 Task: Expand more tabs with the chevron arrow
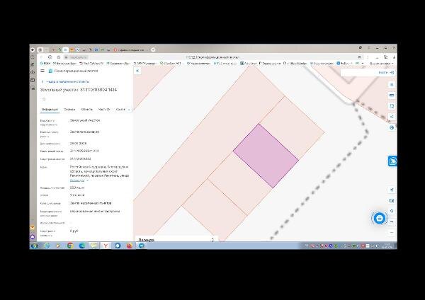click(129, 110)
